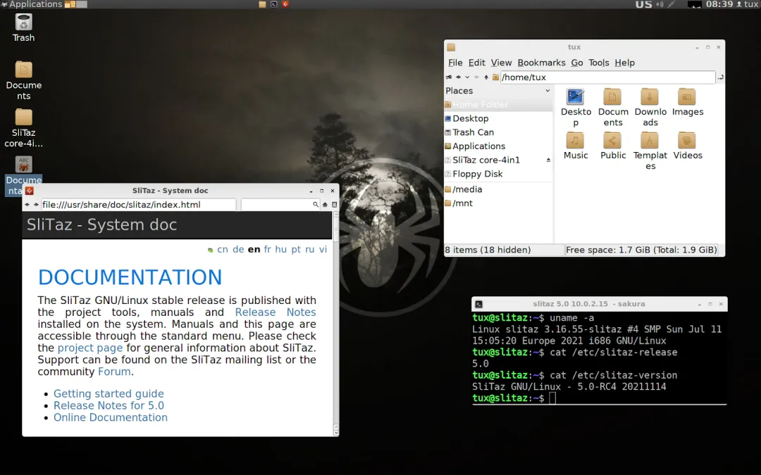Open the Go menu
The image size is (761, 475).
pos(576,63)
